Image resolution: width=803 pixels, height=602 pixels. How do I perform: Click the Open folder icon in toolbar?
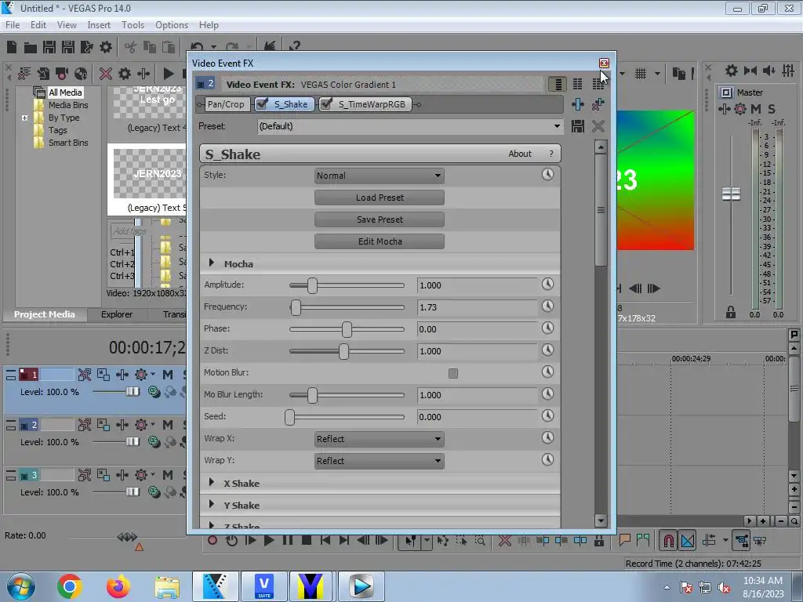(31, 48)
